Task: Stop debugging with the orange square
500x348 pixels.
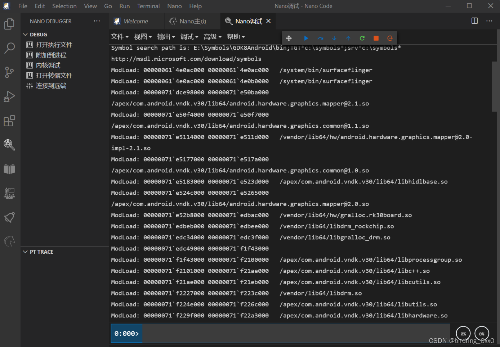Action: pyautogui.click(x=376, y=38)
